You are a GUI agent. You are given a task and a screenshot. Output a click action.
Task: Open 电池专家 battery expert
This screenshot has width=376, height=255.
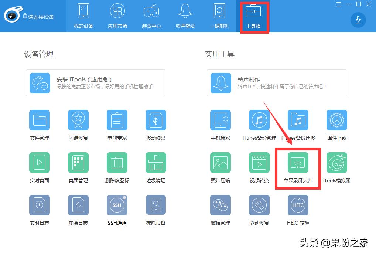point(117,120)
